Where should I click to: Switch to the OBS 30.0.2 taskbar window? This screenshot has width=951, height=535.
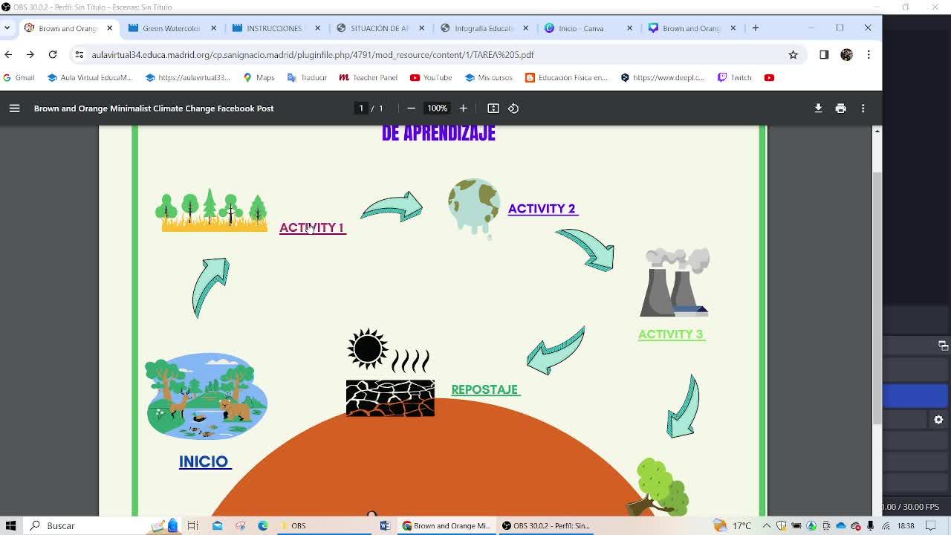pos(547,525)
